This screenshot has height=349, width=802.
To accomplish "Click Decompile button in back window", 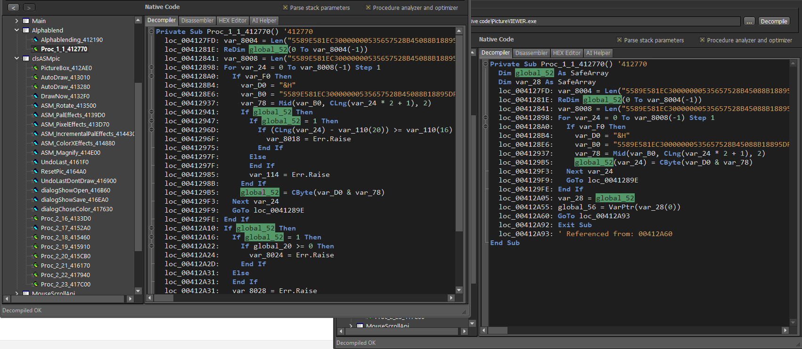I will (x=774, y=21).
